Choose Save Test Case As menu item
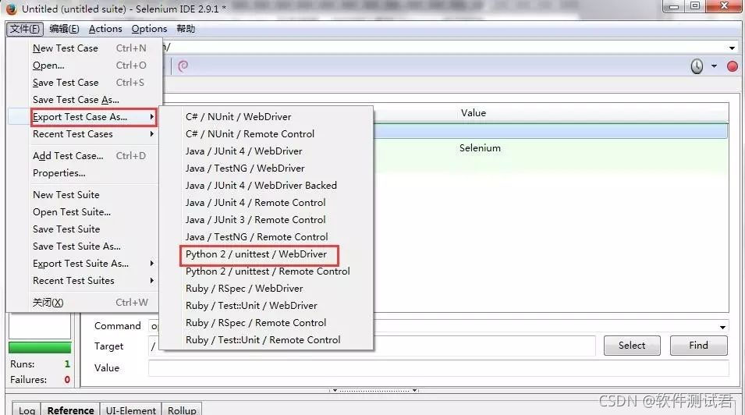This screenshot has width=745, height=415. pos(76,100)
